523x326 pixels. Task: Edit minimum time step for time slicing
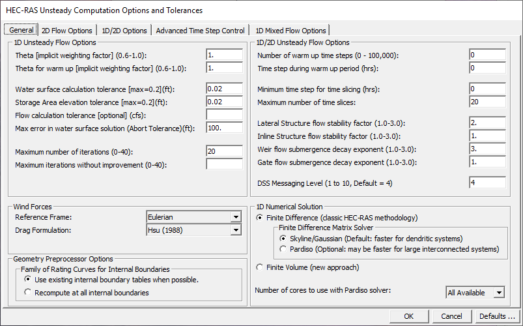(487, 89)
